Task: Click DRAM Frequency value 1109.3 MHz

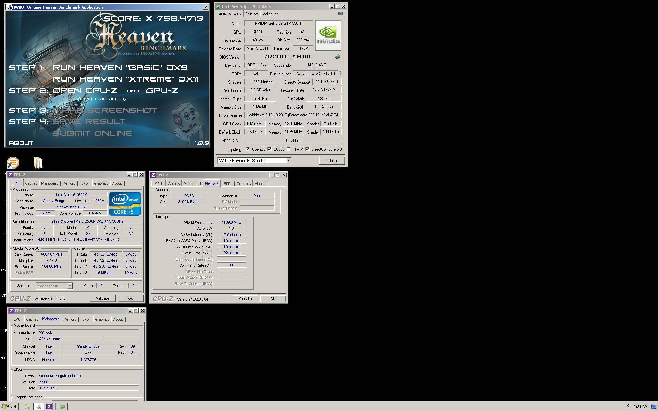Action: [x=231, y=223]
